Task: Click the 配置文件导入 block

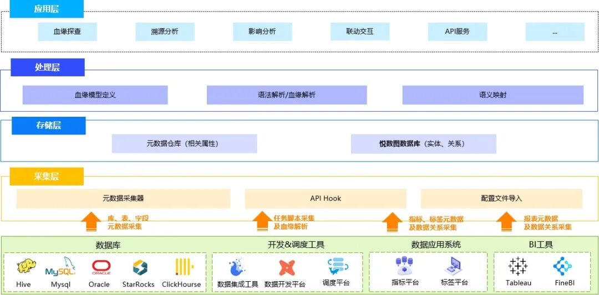Action: tap(501, 199)
